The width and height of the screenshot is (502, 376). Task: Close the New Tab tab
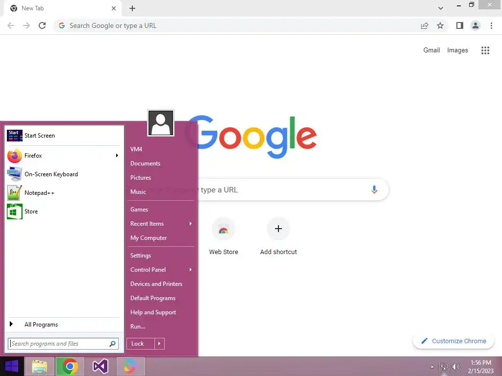click(x=114, y=8)
